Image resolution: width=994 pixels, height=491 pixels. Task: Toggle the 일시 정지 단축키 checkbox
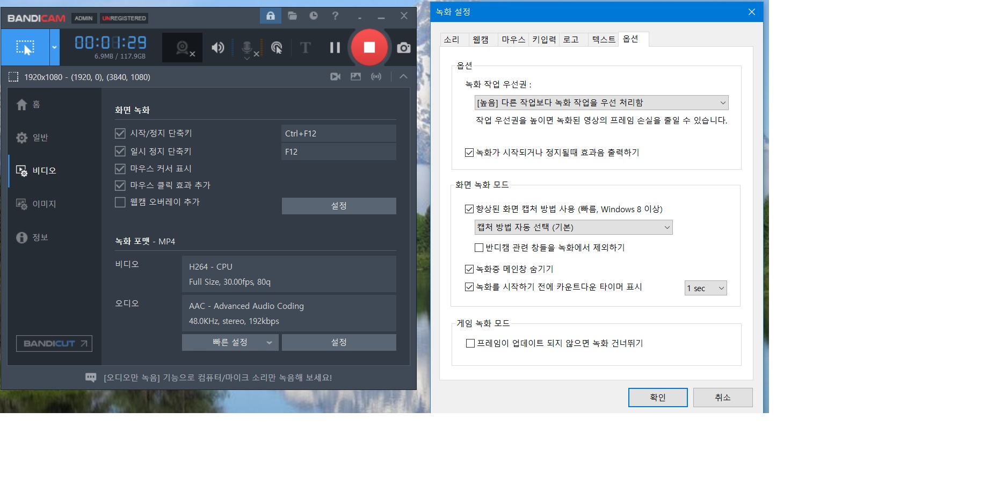(120, 151)
